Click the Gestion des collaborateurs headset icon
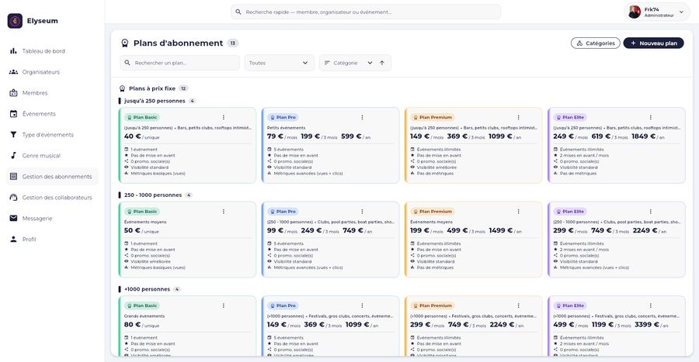Viewport: 699px width, 362px height. click(x=13, y=198)
